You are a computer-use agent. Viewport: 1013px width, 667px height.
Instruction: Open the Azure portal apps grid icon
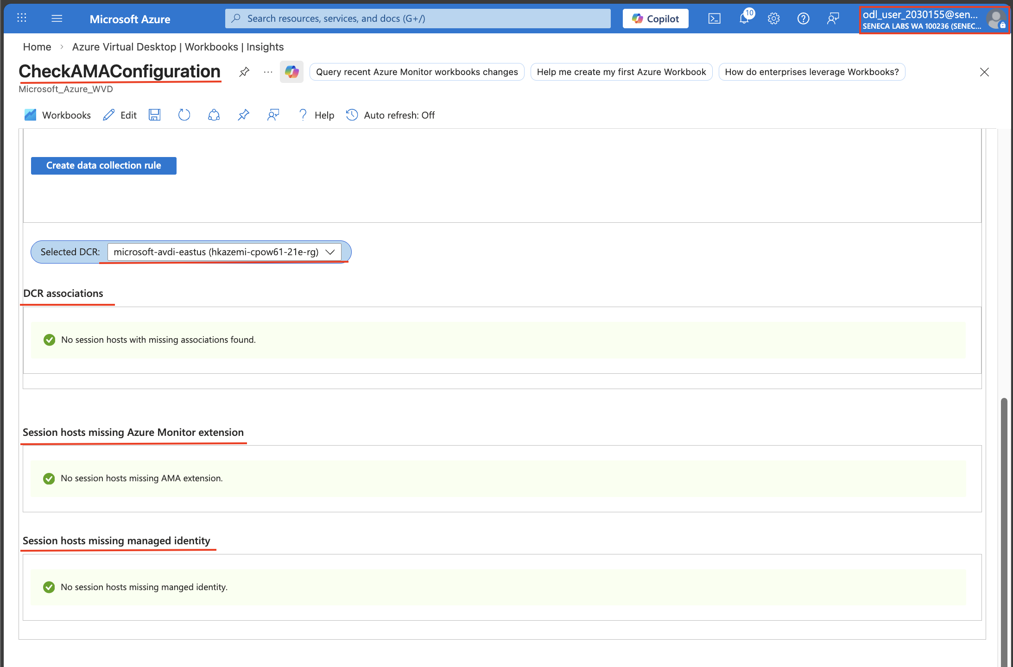click(x=21, y=19)
